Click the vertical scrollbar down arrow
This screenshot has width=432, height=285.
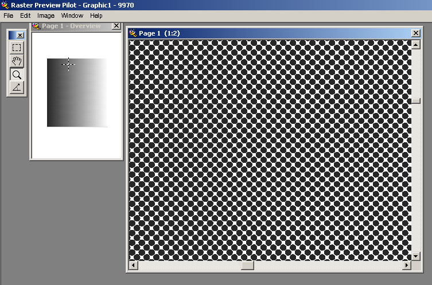click(x=416, y=256)
